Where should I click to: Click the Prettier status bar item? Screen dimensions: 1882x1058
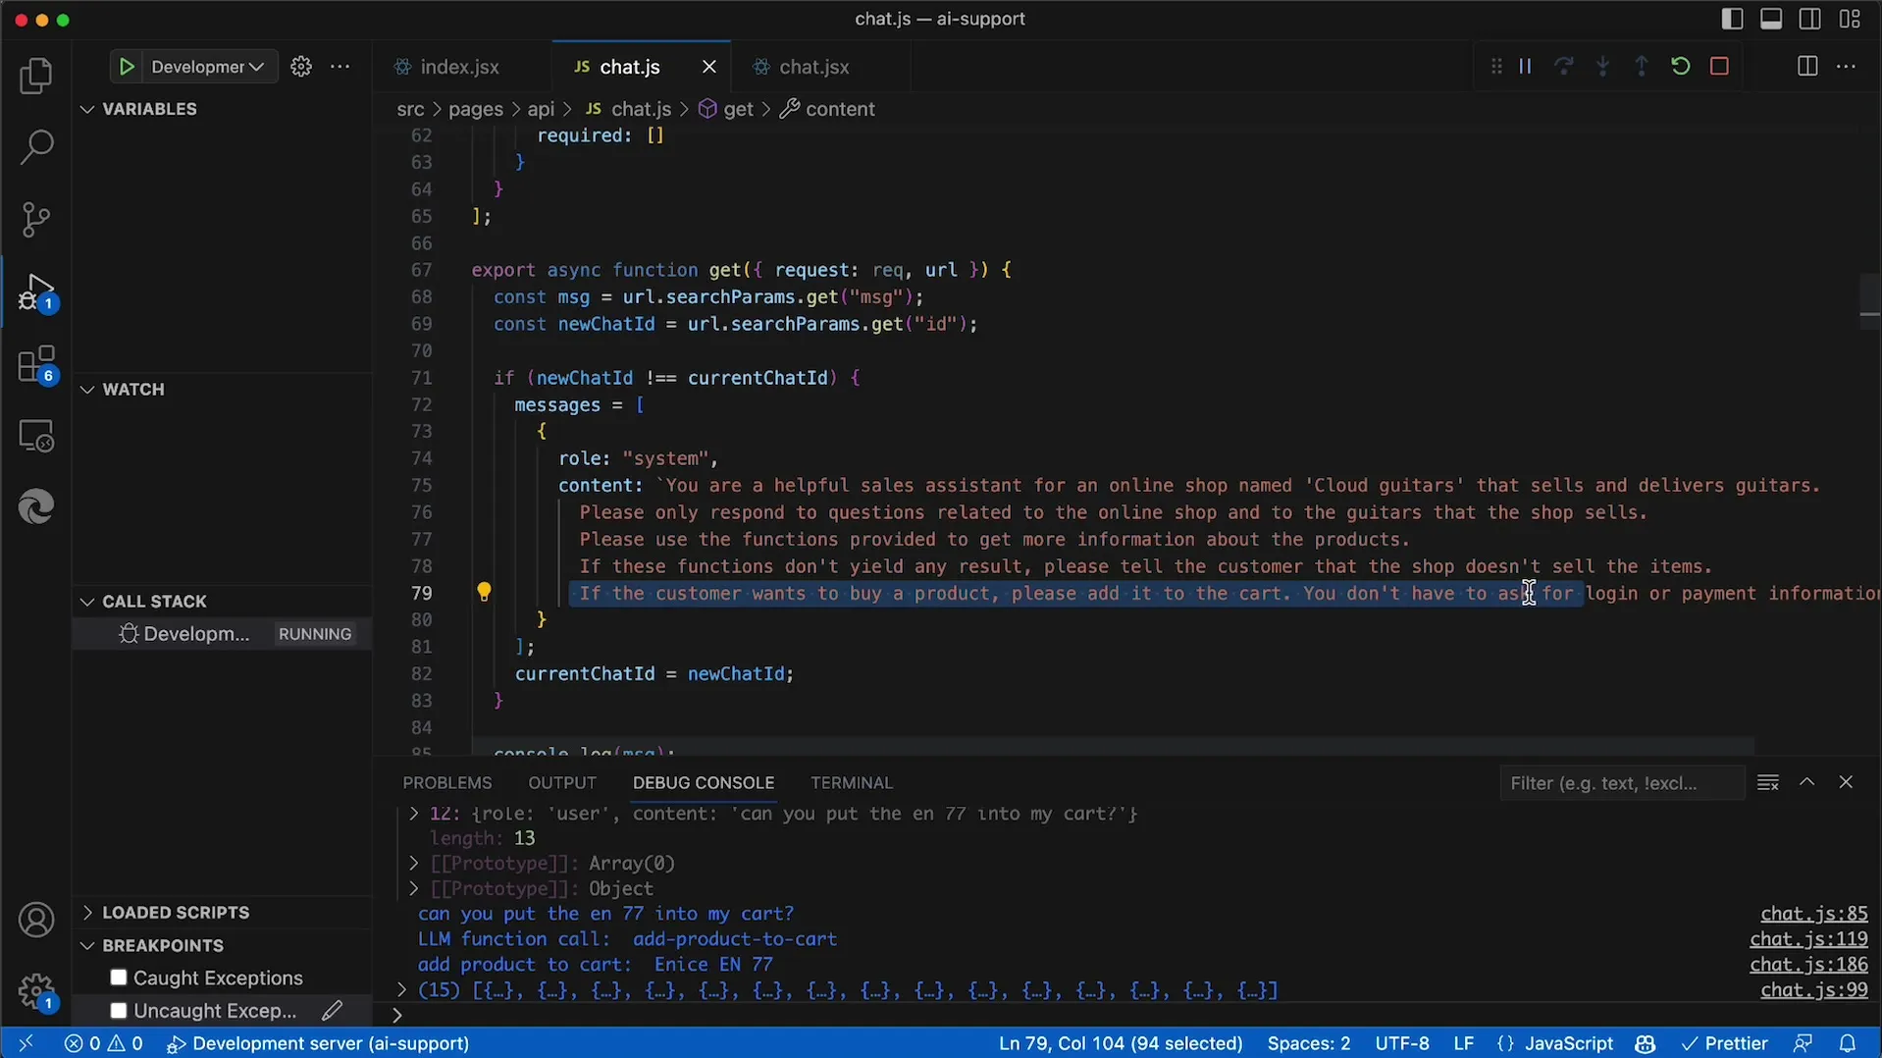click(x=1724, y=1043)
